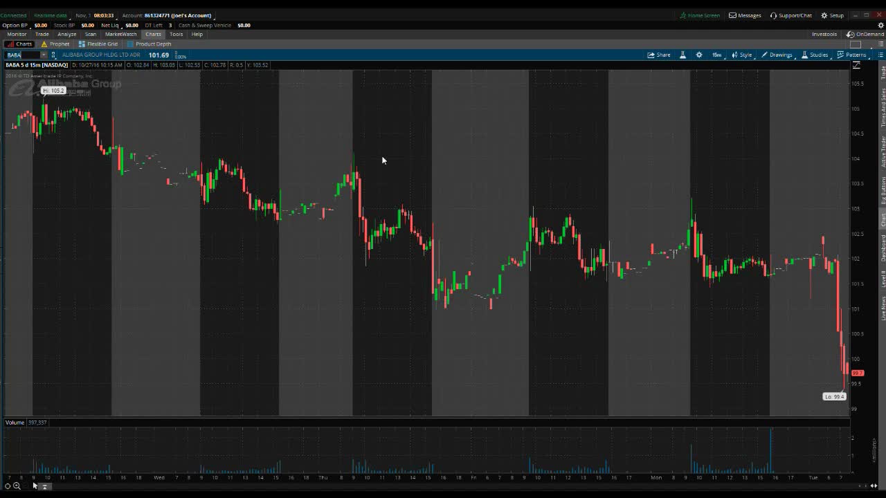This screenshot has height=498, width=886.
Task: Click the drawing tool icon above price axis
Action: pyautogui.click(x=856, y=65)
